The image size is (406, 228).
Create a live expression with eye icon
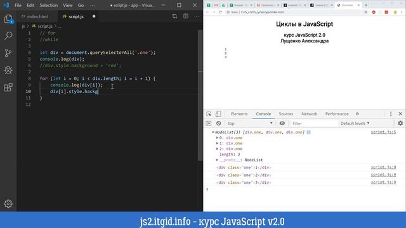(x=282, y=123)
